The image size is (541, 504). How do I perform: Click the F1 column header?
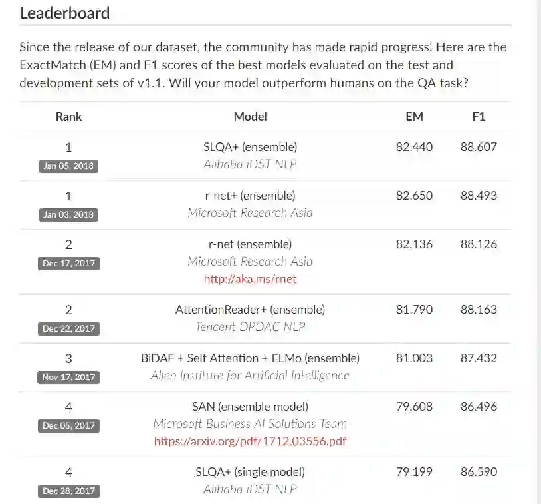point(479,117)
